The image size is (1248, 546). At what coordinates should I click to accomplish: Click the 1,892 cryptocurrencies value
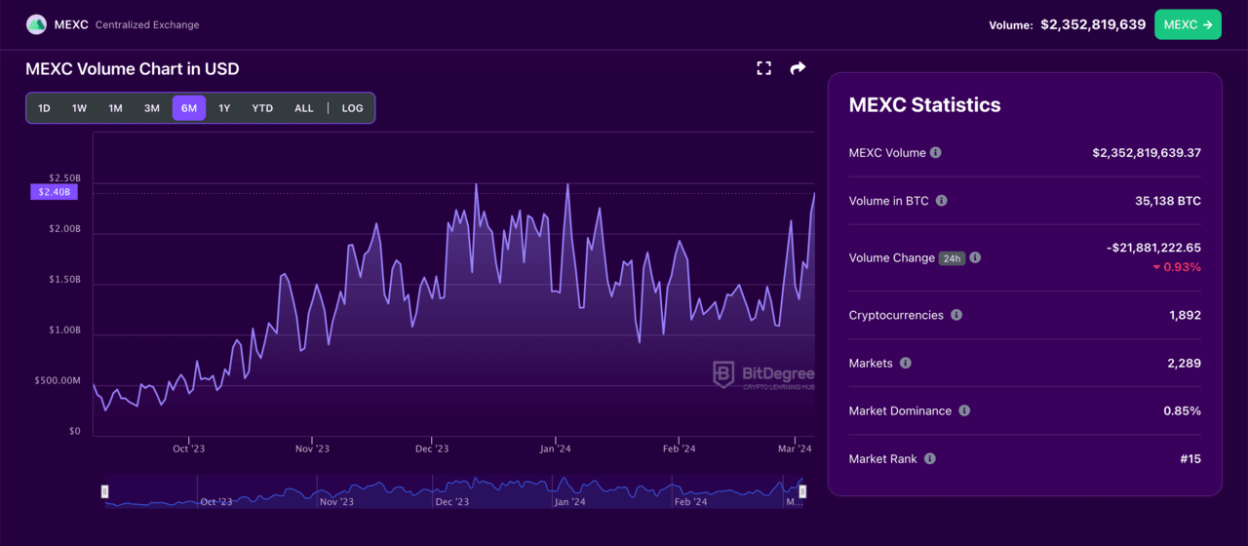(1185, 315)
